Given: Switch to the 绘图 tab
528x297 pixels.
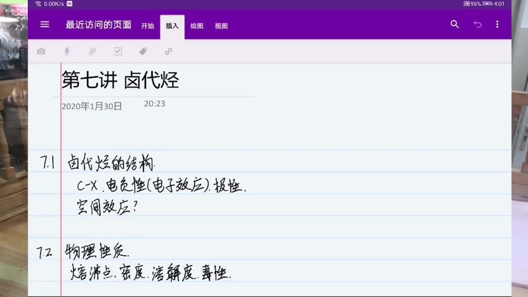Looking at the screenshot, I should point(197,25).
